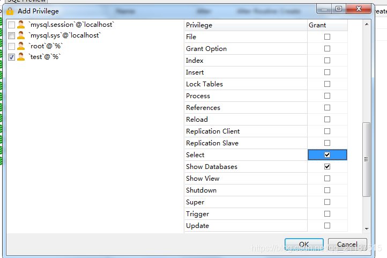Enable the Replication Client grant checkbox

point(327,131)
